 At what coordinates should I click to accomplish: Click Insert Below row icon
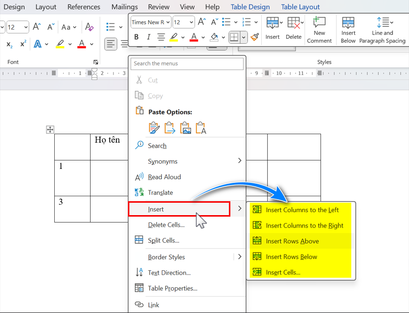(x=348, y=23)
